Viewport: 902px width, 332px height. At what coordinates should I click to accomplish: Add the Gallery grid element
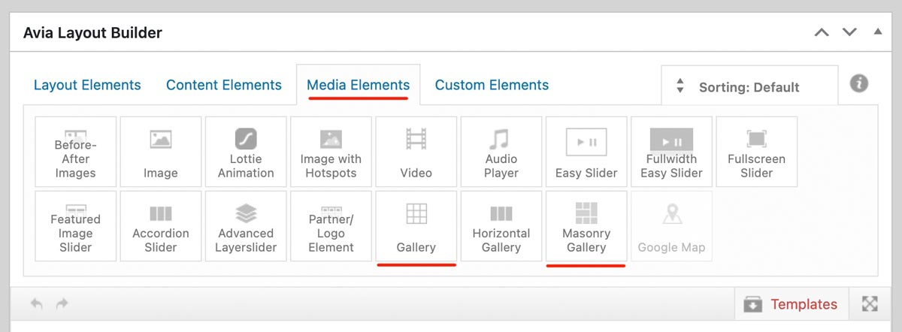416,226
